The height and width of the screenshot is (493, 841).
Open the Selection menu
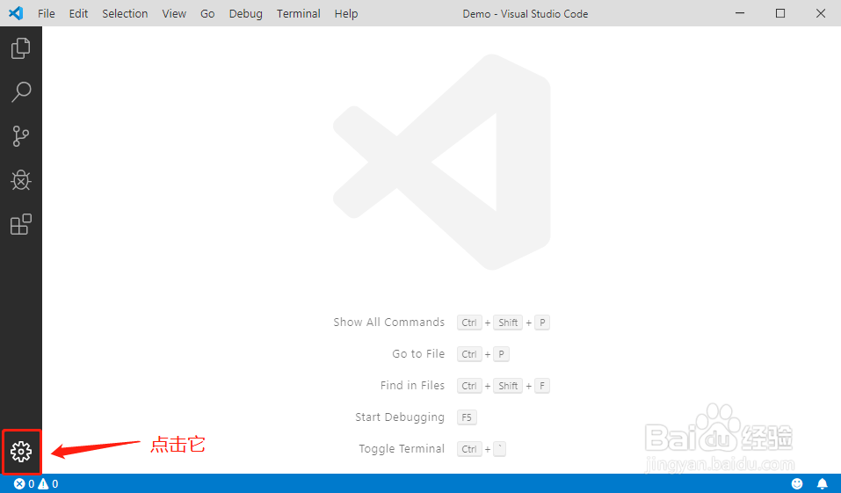point(125,13)
